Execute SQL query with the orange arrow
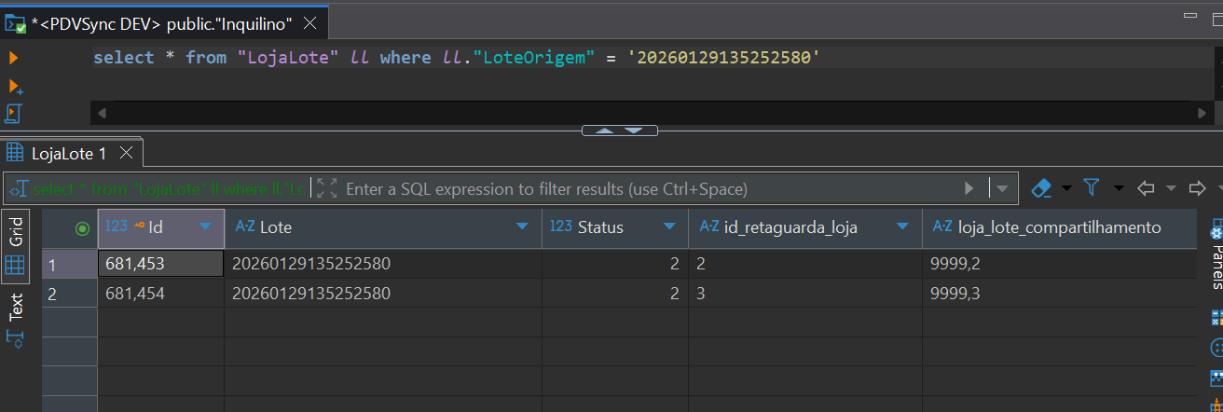1223x412 pixels. [x=13, y=58]
